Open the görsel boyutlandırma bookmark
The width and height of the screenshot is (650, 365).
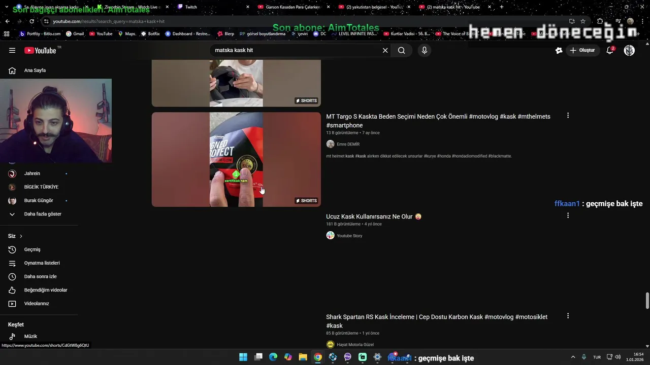click(x=263, y=34)
